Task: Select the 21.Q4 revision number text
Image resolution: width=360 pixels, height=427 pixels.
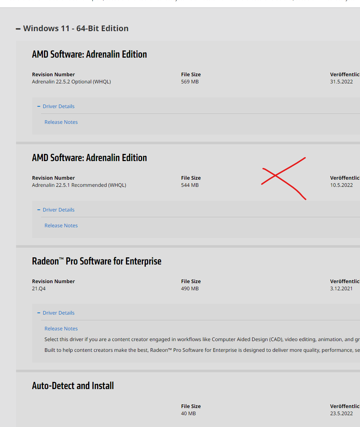Action: [x=39, y=288]
